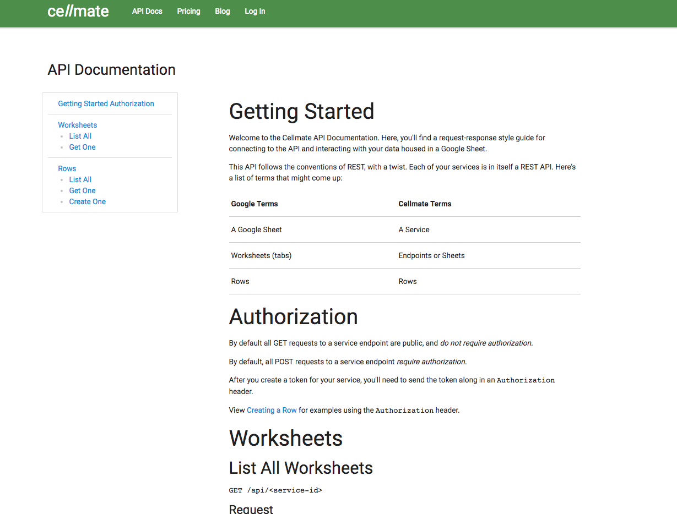Click the large Worksheets heading
Screen dimensions: 677x514
pyautogui.click(x=286, y=438)
